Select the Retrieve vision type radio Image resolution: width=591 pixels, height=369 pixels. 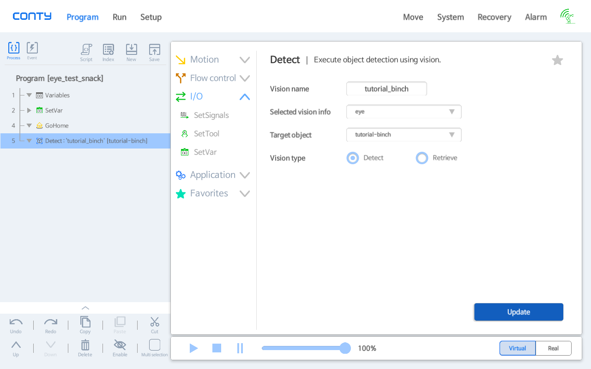tap(422, 158)
